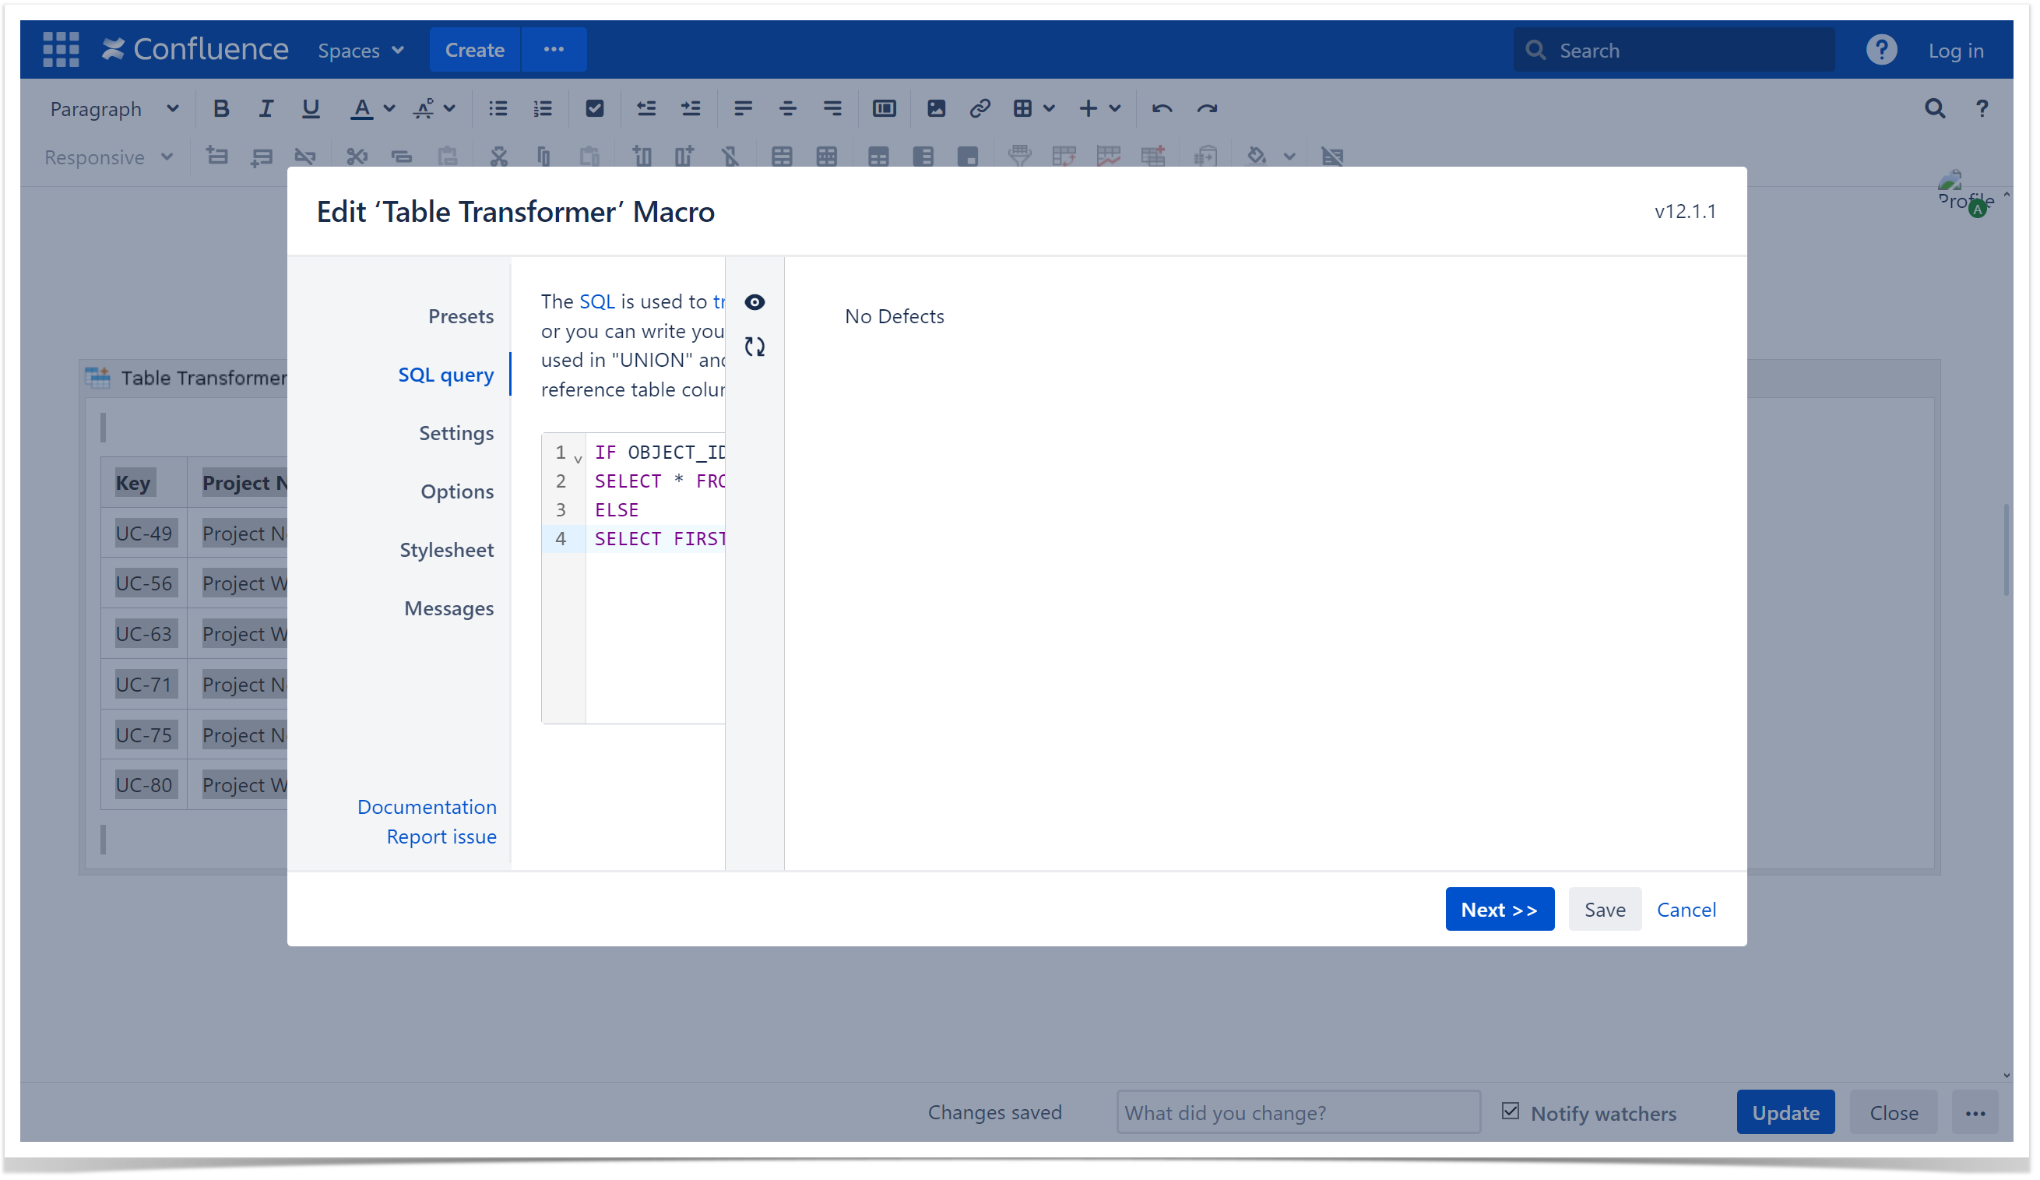
Task: Insert a link using the link icon
Action: 980,108
